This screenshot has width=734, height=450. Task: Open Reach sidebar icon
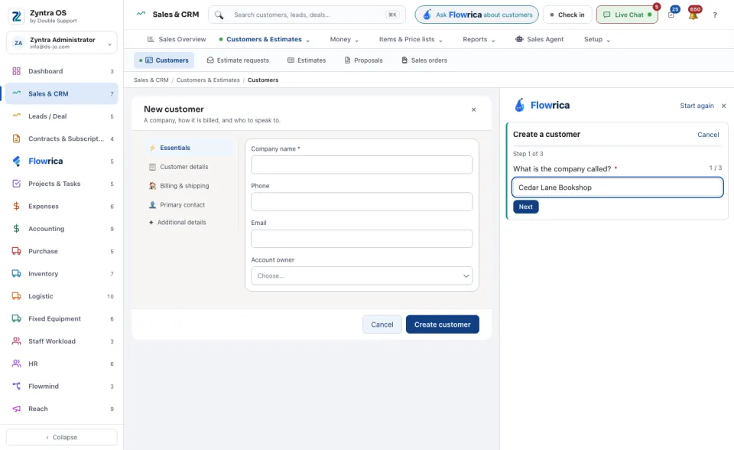click(16, 409)
